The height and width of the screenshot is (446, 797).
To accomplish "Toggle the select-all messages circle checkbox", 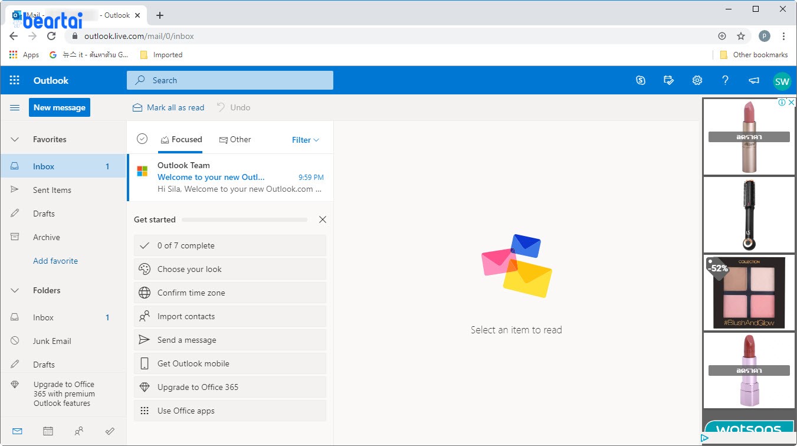I will tap(142, 139).
